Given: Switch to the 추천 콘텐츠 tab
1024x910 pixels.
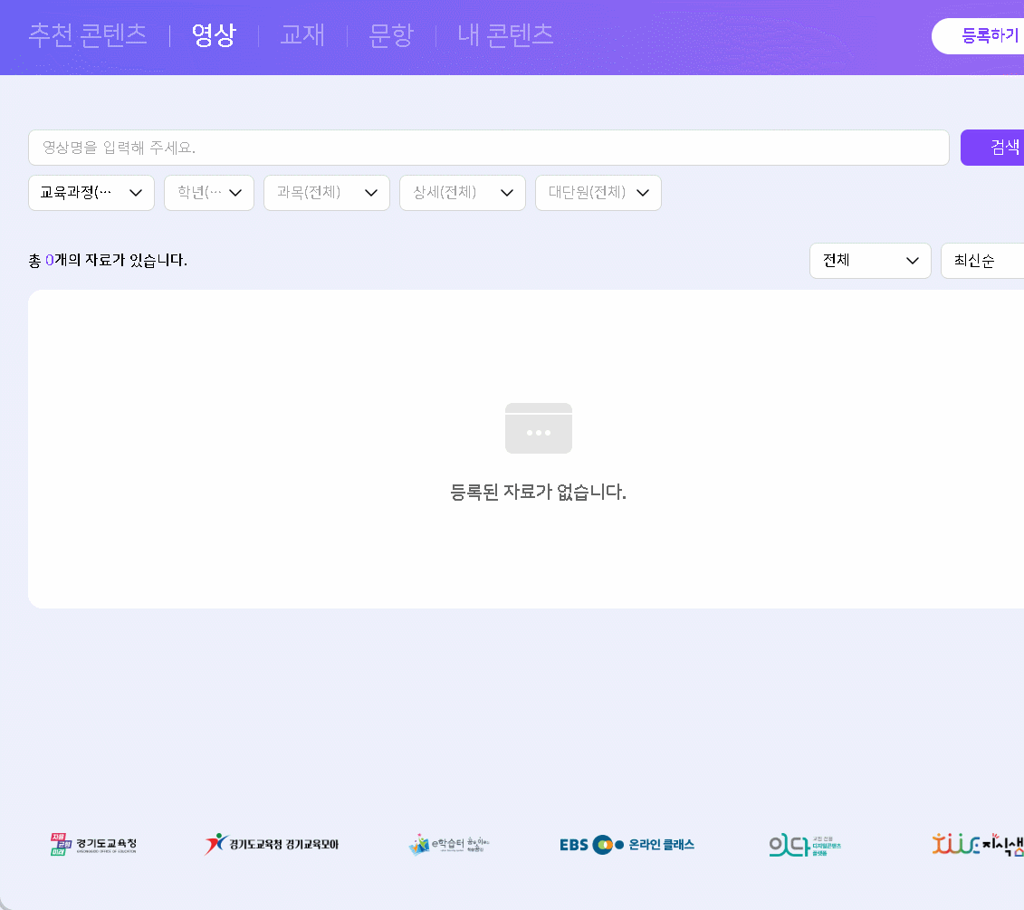Looking at the screenshot, I should 88,35.
